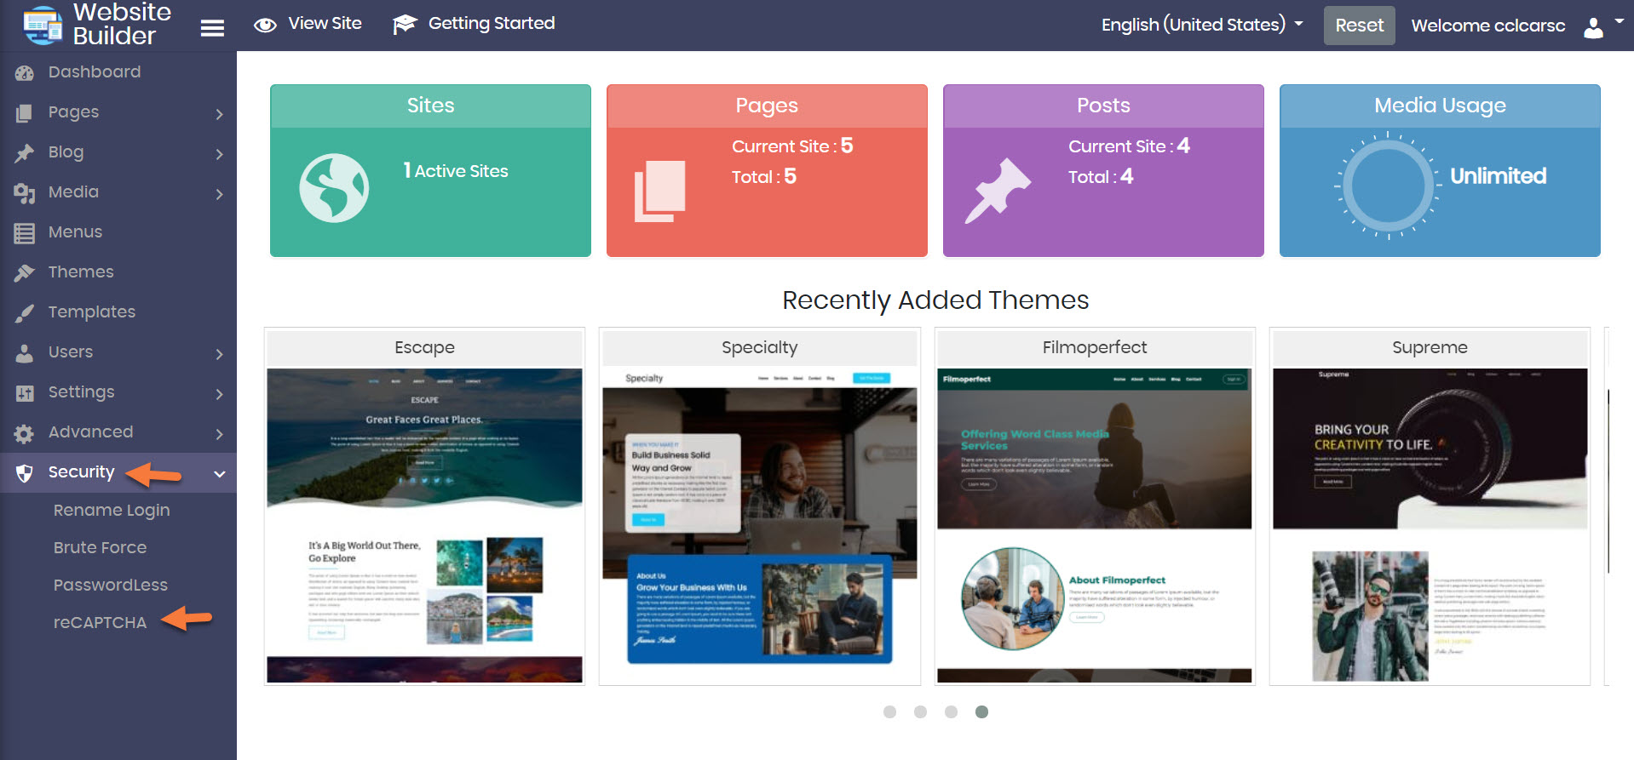
Task: Open reCAPTCHA under Security
Action: tap(100, 622)
